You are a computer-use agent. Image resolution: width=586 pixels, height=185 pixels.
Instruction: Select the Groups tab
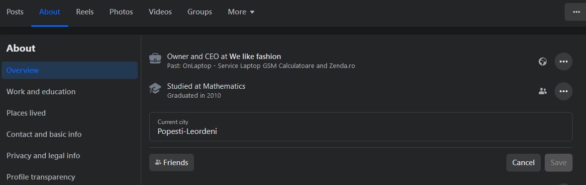point(199,12)
